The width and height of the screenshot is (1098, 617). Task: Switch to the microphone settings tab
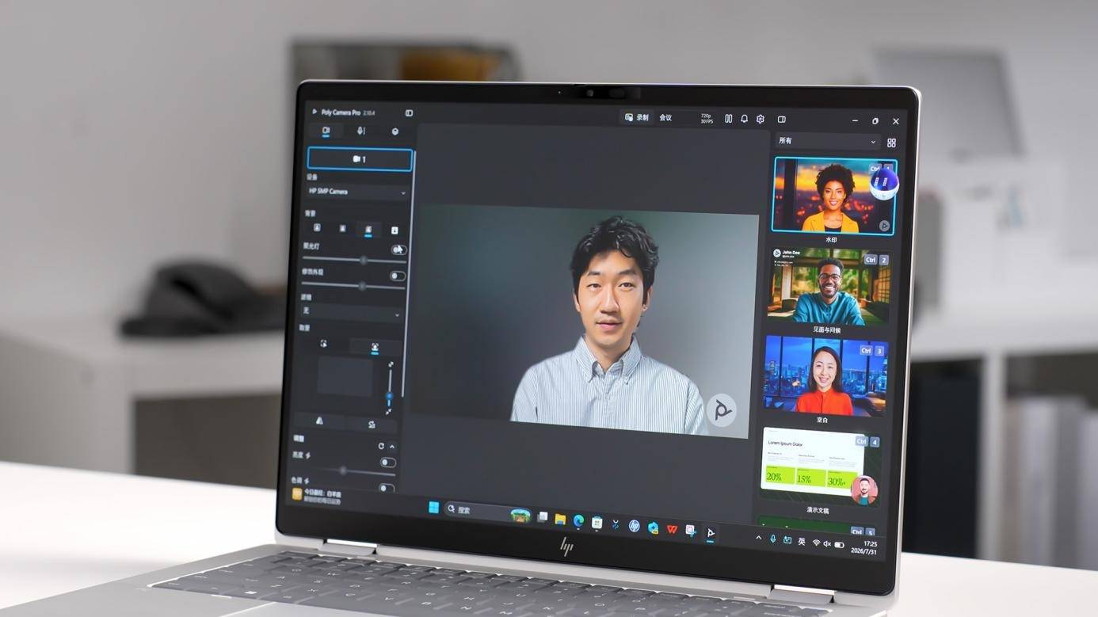point(360,131)
